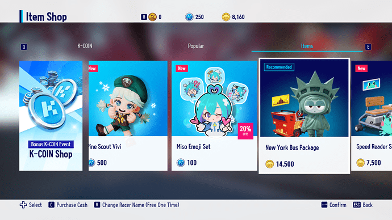Click the Purchase Cash text button

(x=72, y=205)
